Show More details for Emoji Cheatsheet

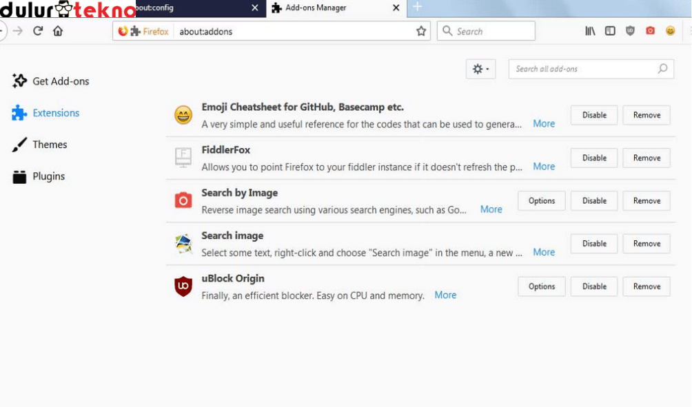click(544, 124)
